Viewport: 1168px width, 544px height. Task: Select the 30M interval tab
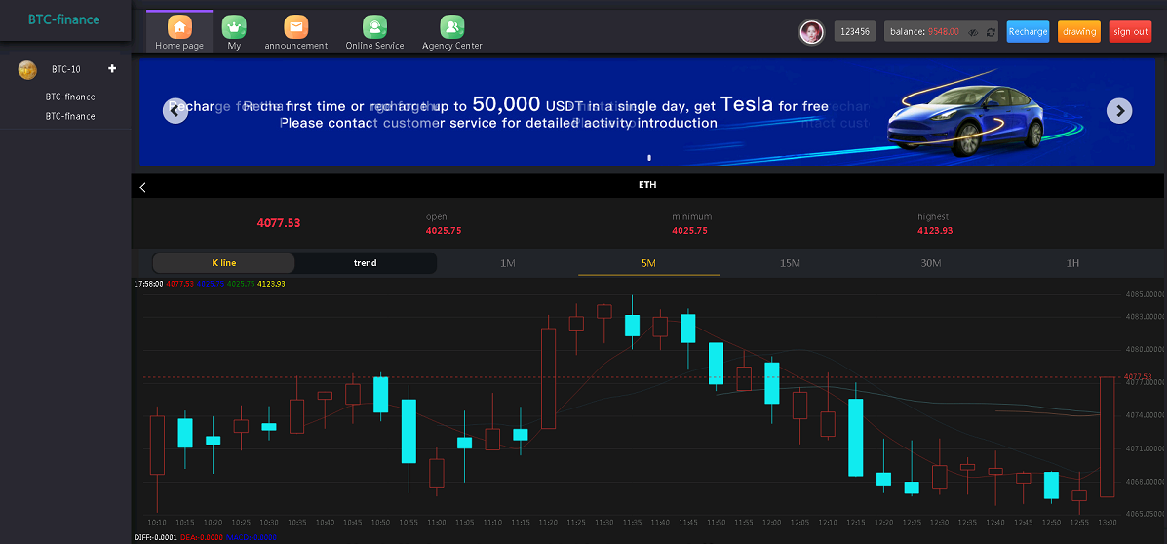[x=930, y=263]
